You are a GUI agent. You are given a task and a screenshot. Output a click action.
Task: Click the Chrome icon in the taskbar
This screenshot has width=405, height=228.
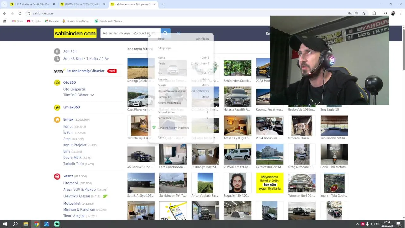(36, 224)
